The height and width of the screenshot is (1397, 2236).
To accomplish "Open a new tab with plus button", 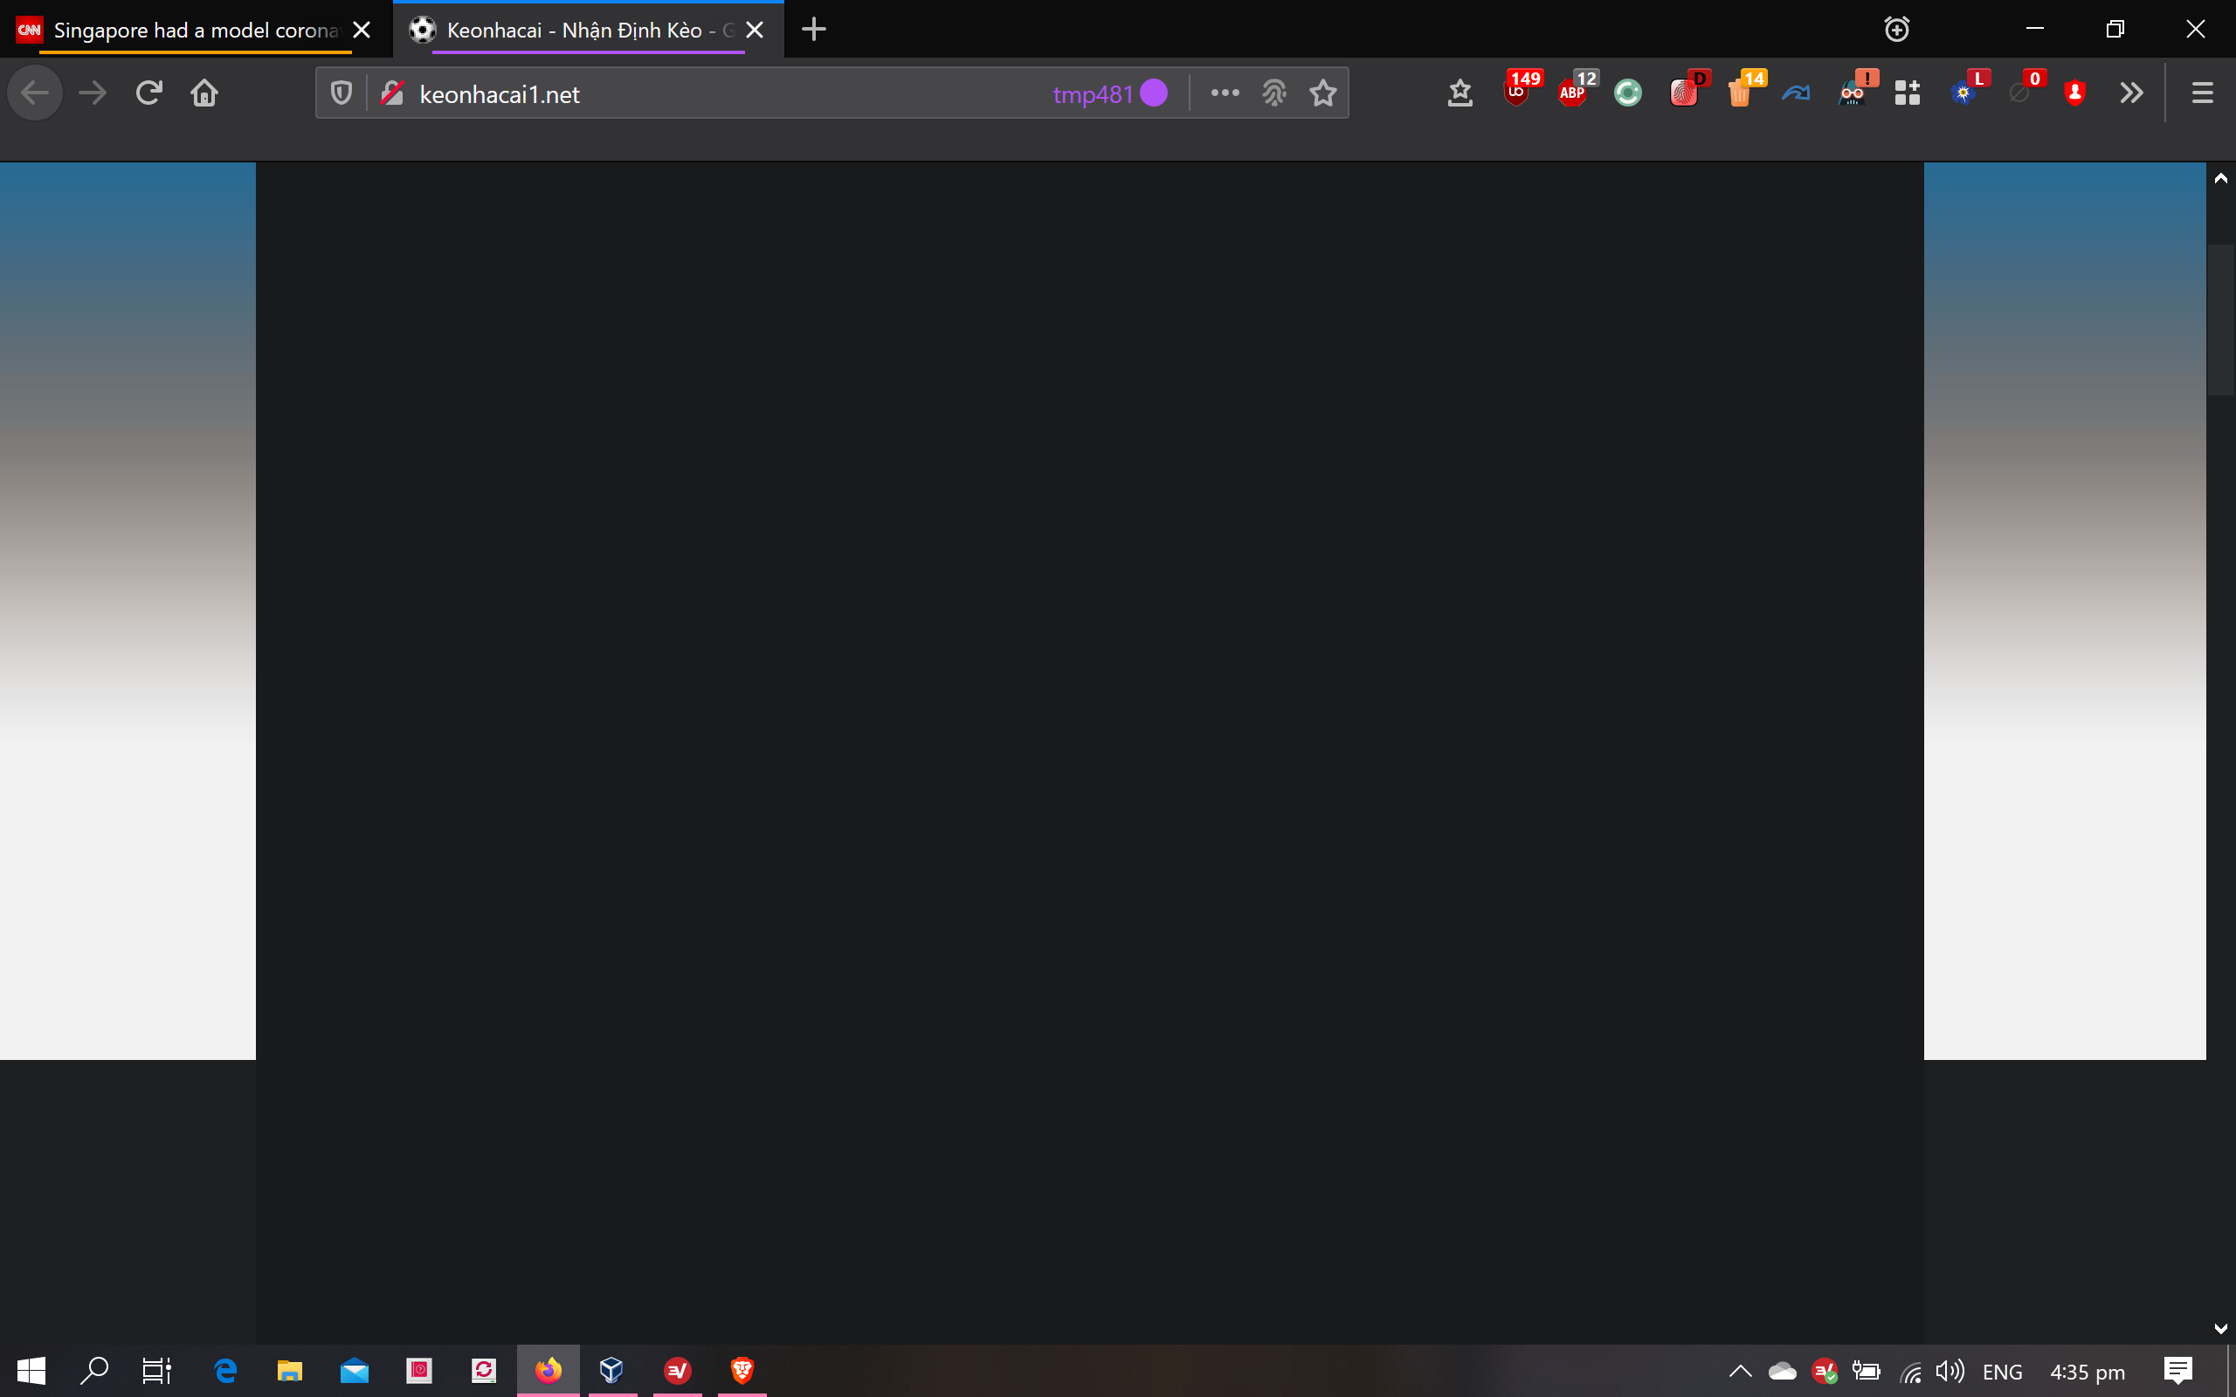I will (813, 30).
